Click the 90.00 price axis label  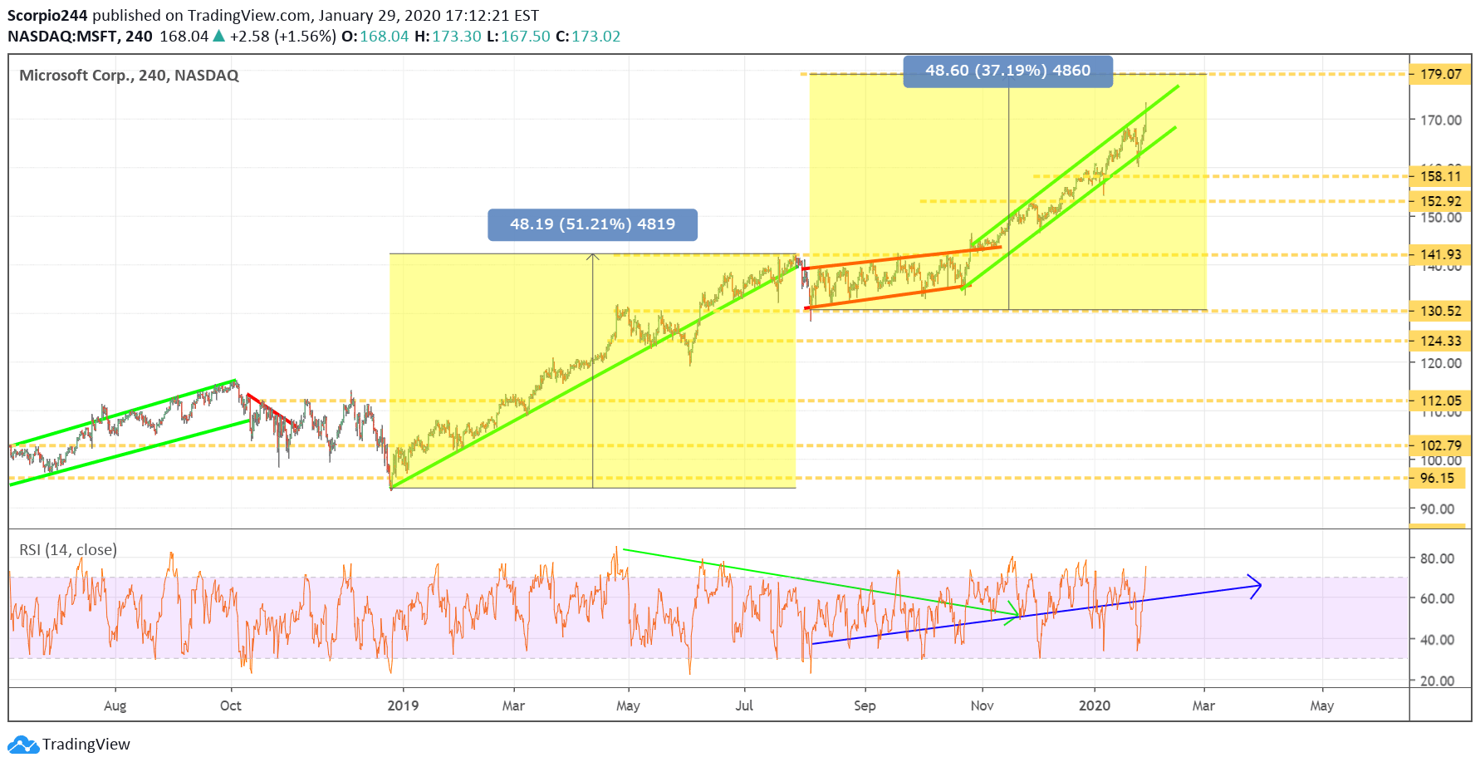pos(1437,509)
